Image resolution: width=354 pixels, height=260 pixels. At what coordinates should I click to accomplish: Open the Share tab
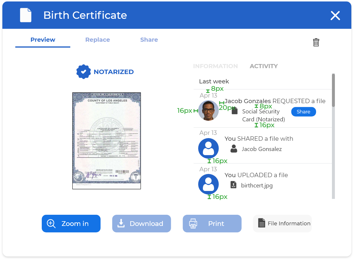coord(149,40)
